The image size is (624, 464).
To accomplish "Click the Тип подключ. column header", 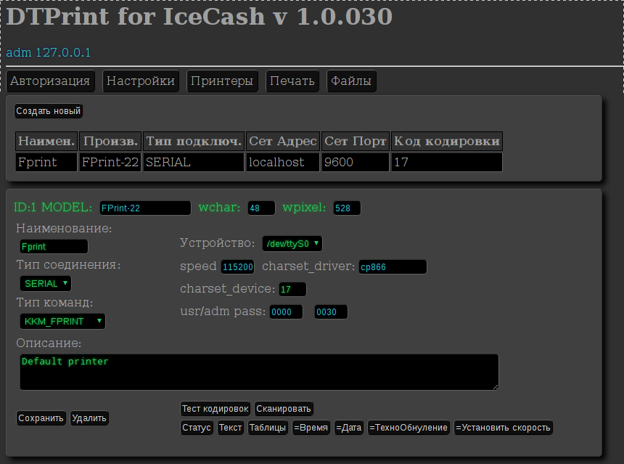I will 194,141.
